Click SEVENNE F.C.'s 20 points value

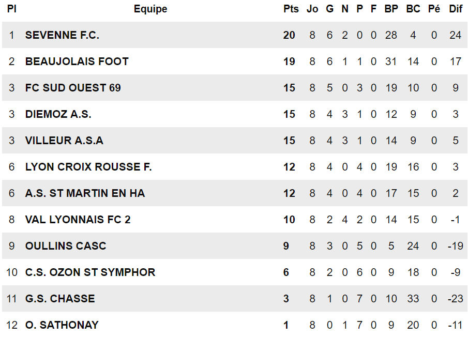[289, 35]
